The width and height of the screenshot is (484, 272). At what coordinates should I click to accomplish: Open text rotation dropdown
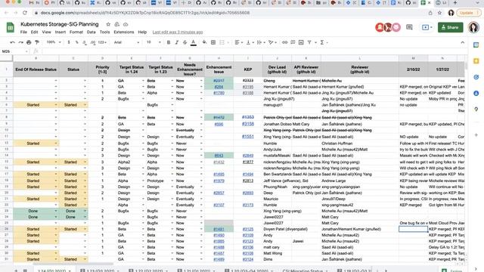272,42
